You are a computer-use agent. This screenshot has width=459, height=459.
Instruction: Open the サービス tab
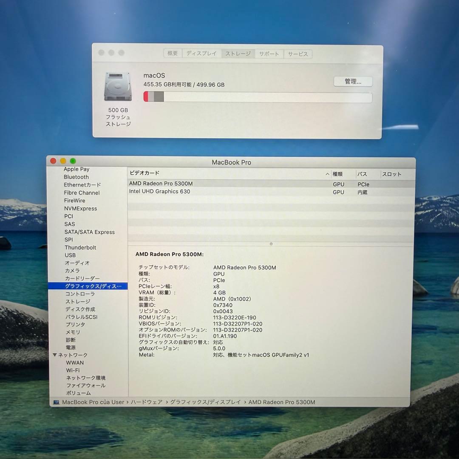tap(298, 54)
